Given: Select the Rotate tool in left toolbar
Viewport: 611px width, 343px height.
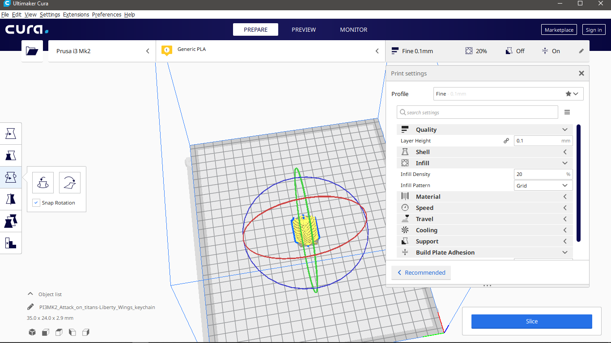Looking at the screenshot, I should [11, 177].
